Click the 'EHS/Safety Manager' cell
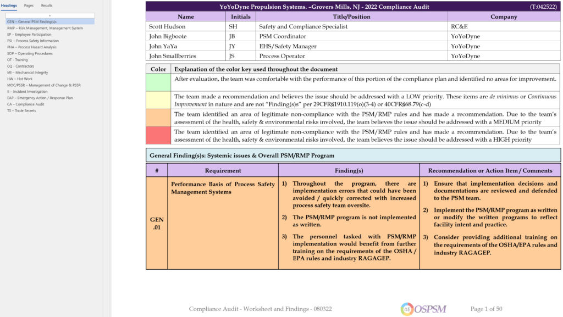563x317 pixels. (351, 46)
